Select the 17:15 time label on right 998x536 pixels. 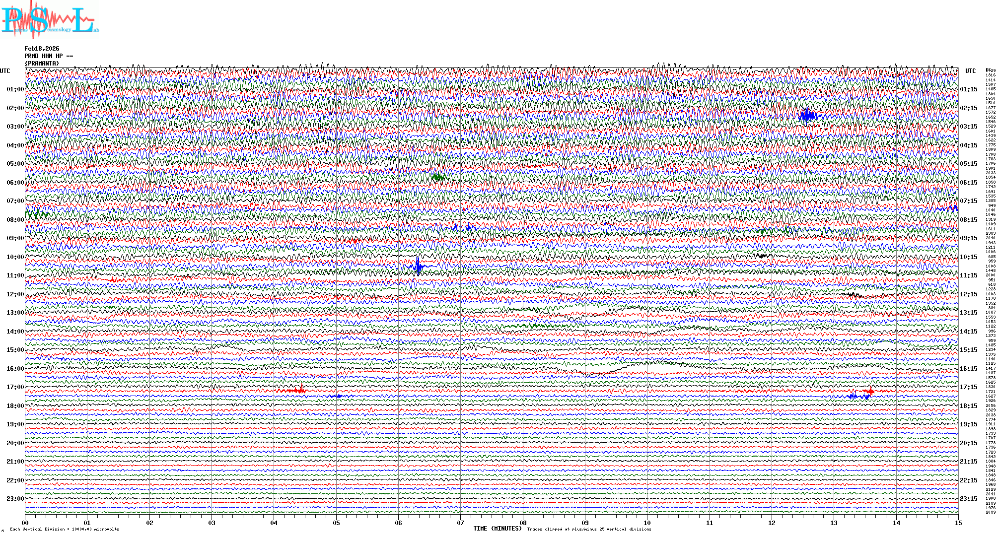(968, 387)
